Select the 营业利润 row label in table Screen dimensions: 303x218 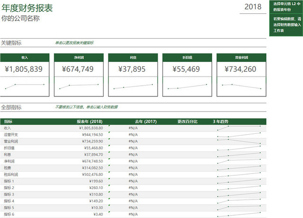11,141
